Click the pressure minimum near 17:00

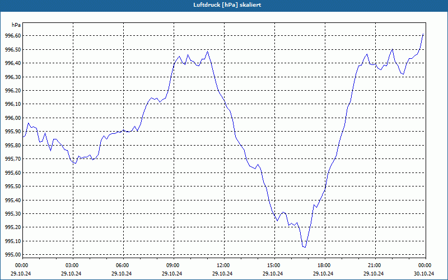[x=304, y=247]
